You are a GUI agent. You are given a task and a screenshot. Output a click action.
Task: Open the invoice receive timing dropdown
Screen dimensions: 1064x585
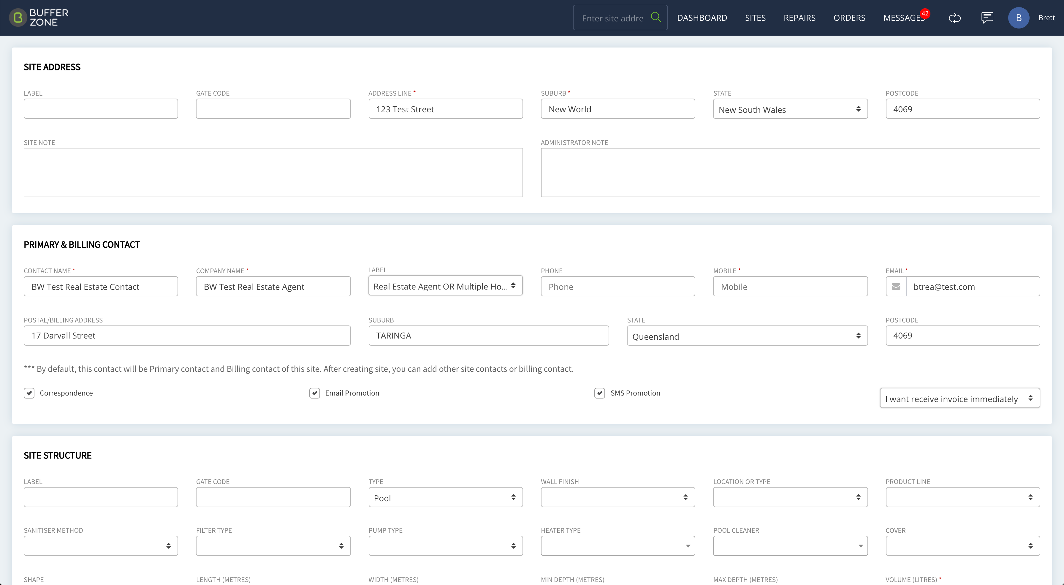pos(960,398)
